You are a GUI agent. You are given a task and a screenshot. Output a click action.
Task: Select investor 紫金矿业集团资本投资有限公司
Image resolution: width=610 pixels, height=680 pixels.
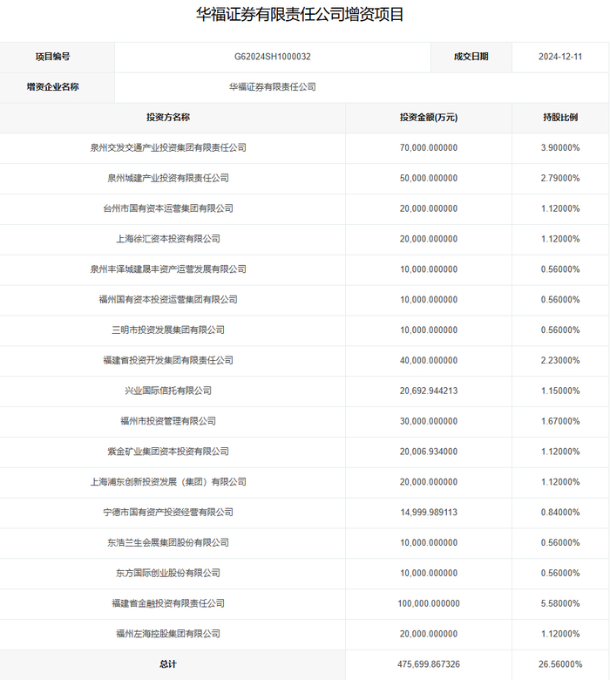pyautogui.click(x=168, y=452)
